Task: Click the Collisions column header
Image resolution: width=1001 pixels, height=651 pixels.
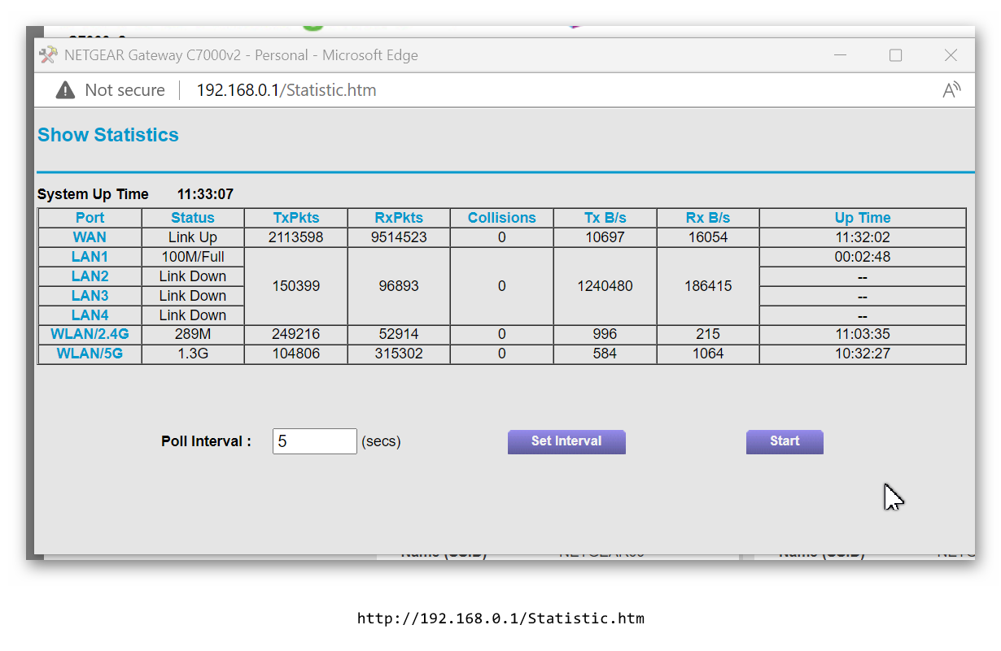Action: pos(501,217)
